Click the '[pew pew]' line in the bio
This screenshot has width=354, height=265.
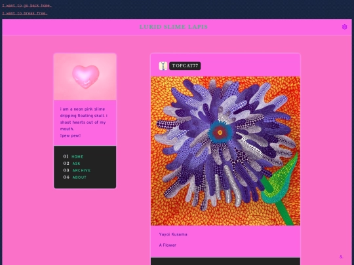coord(70,135)
